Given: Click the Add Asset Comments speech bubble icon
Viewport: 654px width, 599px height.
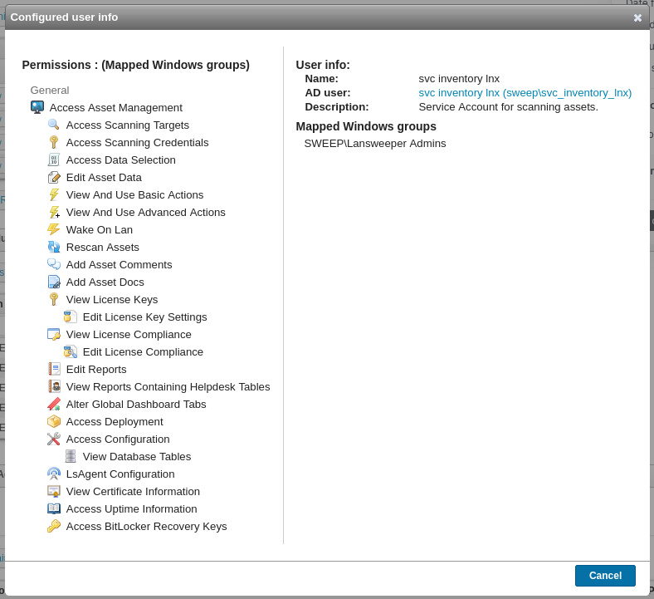Looking at the screenshot, I should pyautogui.click(x=54, y=265).
